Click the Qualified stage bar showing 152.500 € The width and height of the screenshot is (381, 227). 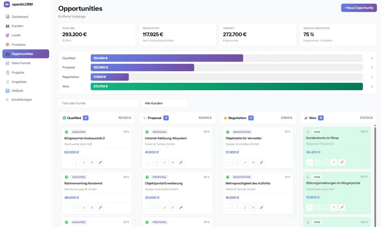167,58
